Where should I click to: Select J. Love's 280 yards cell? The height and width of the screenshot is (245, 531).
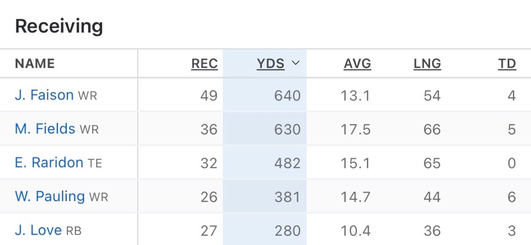[287, 230]
